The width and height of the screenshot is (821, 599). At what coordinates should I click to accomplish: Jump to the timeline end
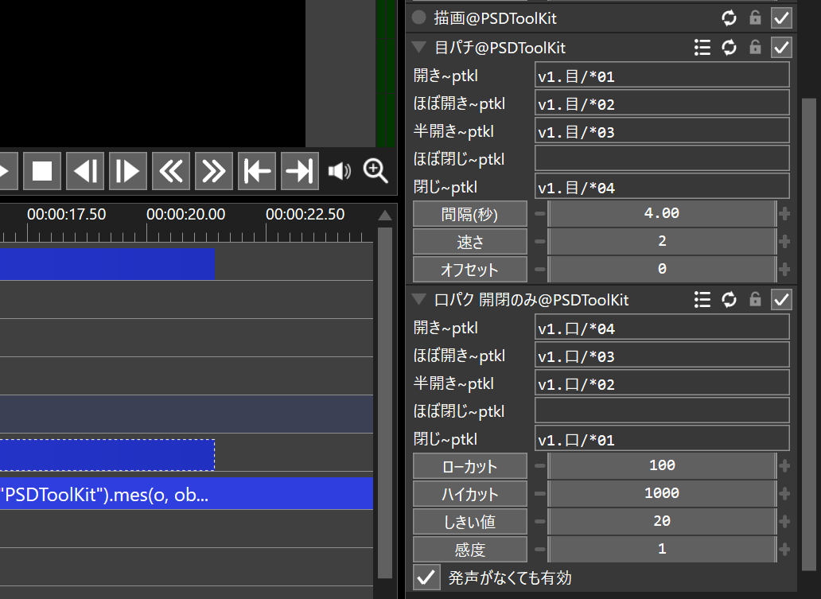pyautogui.click(x=300, y=171)
